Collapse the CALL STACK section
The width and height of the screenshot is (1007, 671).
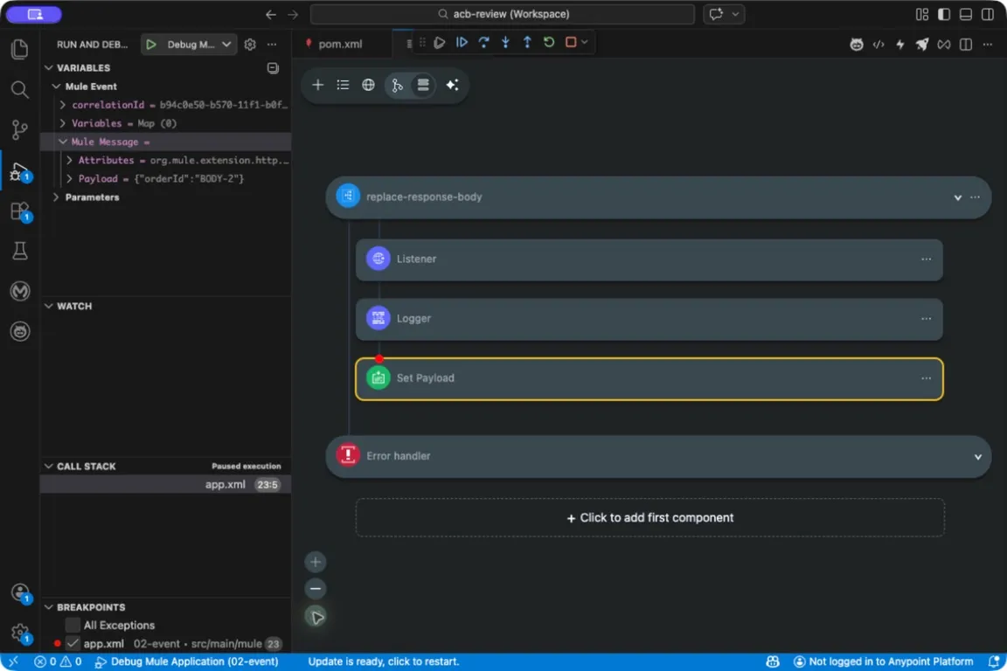click(x=48, y=467)
